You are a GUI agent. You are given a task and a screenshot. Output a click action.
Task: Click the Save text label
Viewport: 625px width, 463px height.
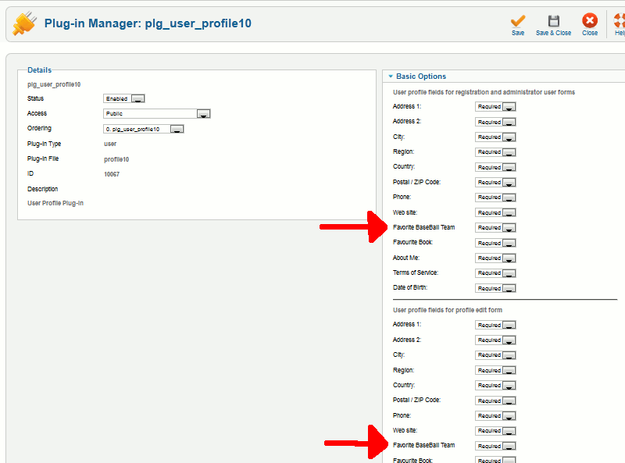(x=518, y=33)
